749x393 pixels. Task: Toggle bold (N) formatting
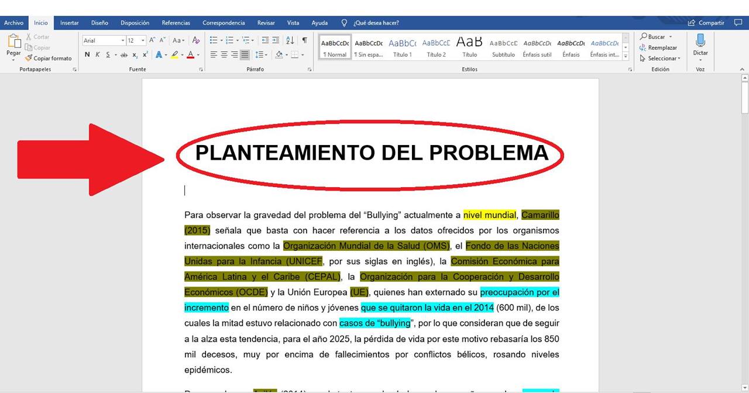click(87, 54)
